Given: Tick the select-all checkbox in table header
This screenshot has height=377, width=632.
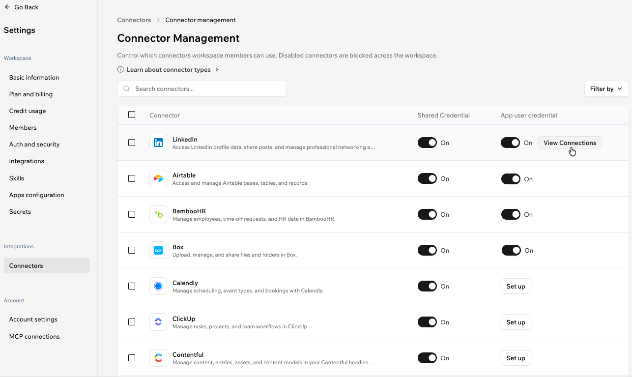Looking at the screenshot, I should click(132, 115).
